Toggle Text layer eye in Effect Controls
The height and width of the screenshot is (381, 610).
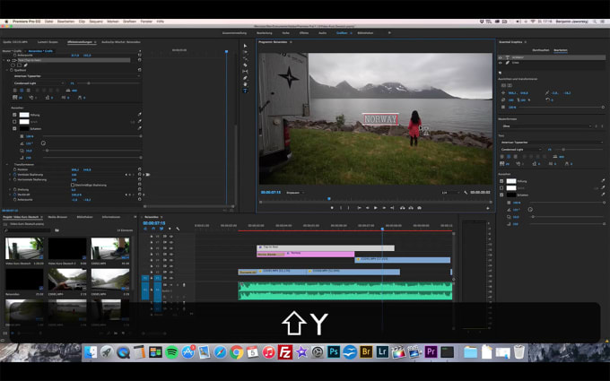tap(9, 60)
